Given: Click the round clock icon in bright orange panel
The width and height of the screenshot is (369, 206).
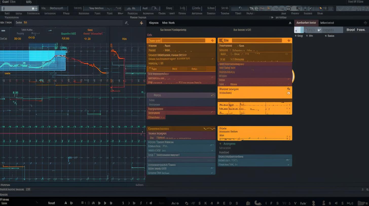Looking at the screenshot, I should pos(288,93).
